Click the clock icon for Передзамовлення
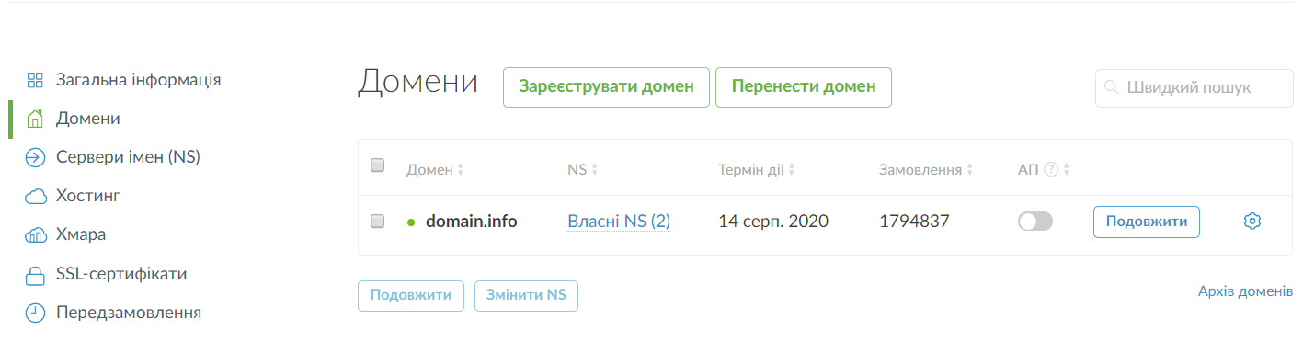The image size is (1303, 342). [x=35, y=313]
